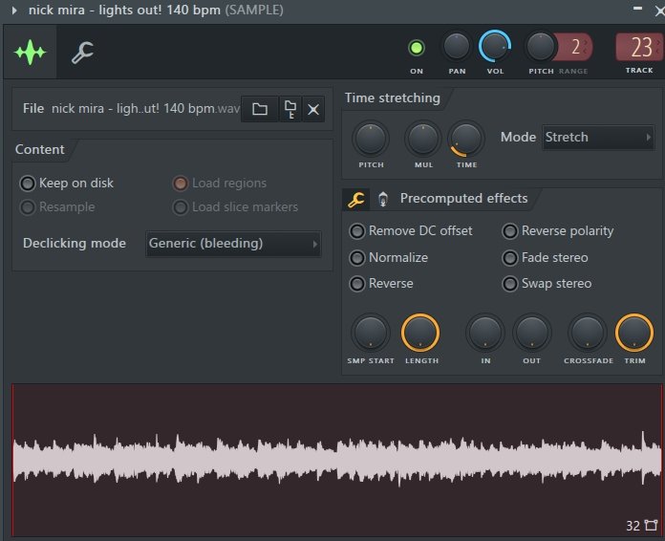Click the mixer TRACK number 23
The width and height of the screenshot is (665, 541).
[640, 47]
